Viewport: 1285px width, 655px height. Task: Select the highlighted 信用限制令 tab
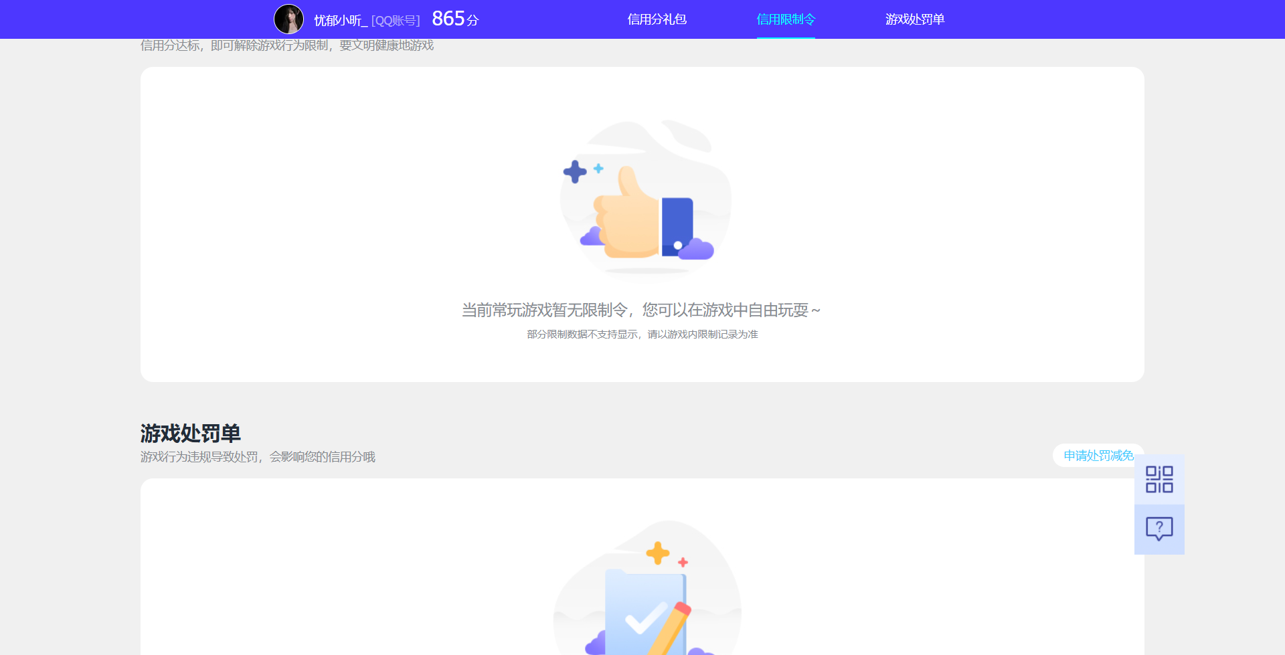786,19
